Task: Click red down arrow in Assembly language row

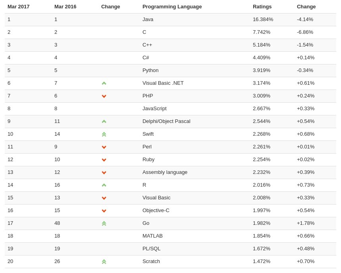Action: pyautogui.click(x=104, y=173)
